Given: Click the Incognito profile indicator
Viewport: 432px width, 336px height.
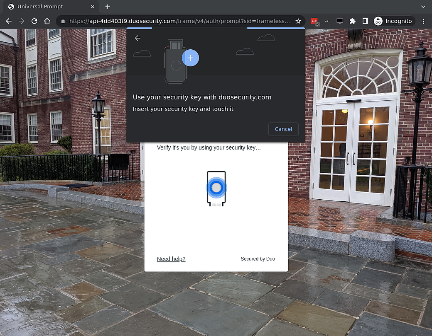Looking at the screenshot, I should 393,21.
